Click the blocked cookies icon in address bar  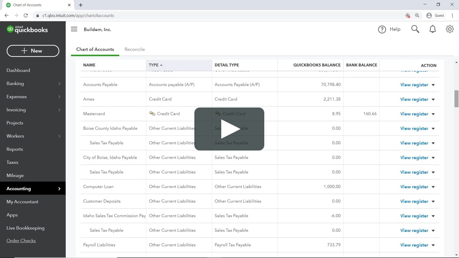(408, 15)
